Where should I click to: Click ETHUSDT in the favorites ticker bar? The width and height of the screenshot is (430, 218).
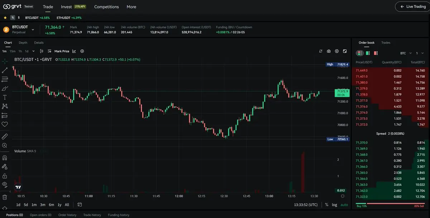(69, 18)
